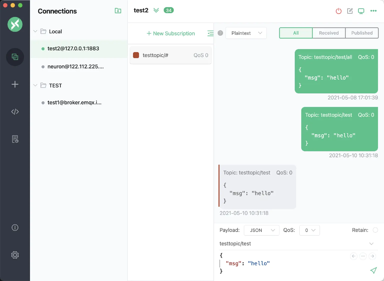Image resolution: width=384 pixels, height=281 pixels.
Task: Open the log page icon in sidebar
Action: 15,139
